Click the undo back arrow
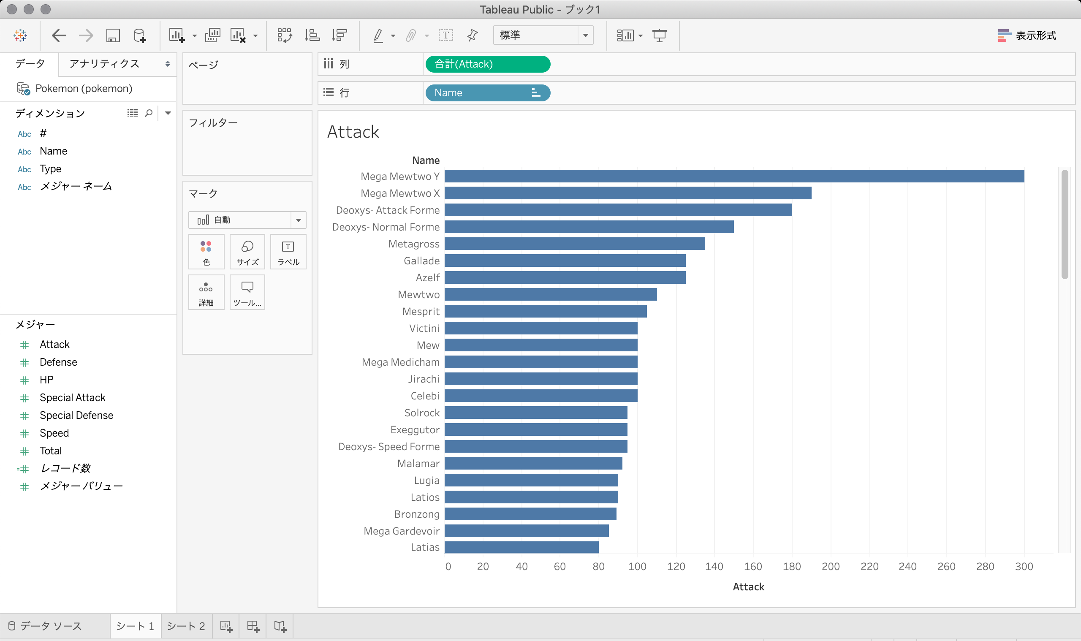 pyautogui.click(x=59, y=35)
